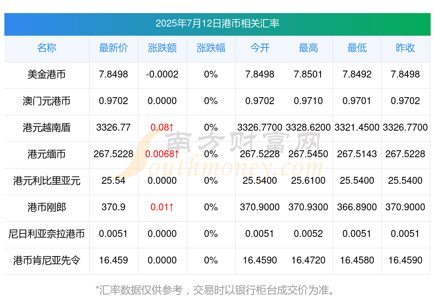Click the table title 2025年7月12日港币相关汇率
The height and width of the screenshot is (304, 435).
(217, 24)
